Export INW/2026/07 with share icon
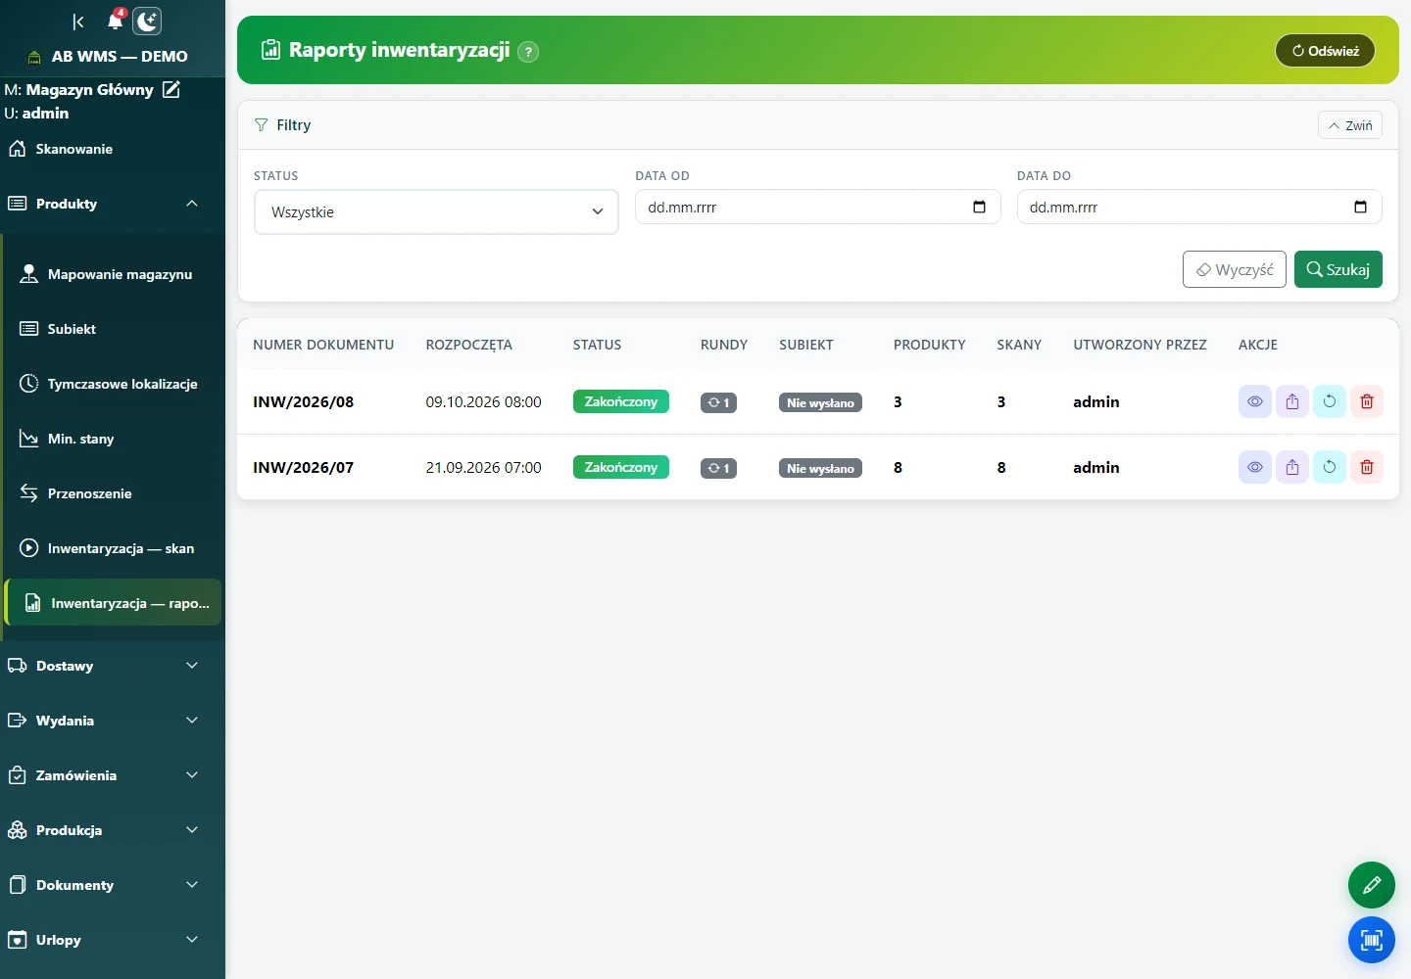 (1292, 467)
